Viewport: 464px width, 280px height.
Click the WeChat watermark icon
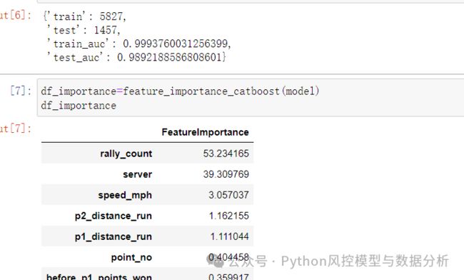(216, 261)
